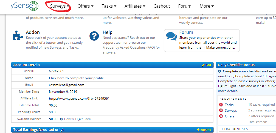Click red X icon next to Offers requirement
Image resolution: width=276 pixels, height=133 pixels.
pos(221,116)
